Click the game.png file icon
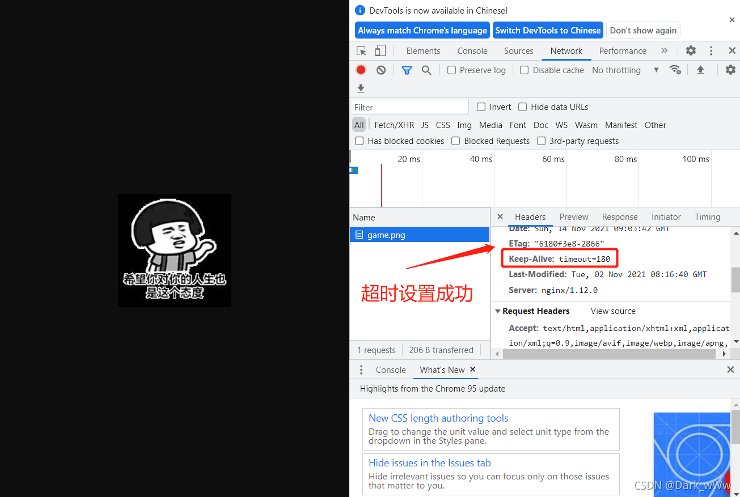Image resolution: width=740 pixels, height=497 pixels. (x=359, y=235)
